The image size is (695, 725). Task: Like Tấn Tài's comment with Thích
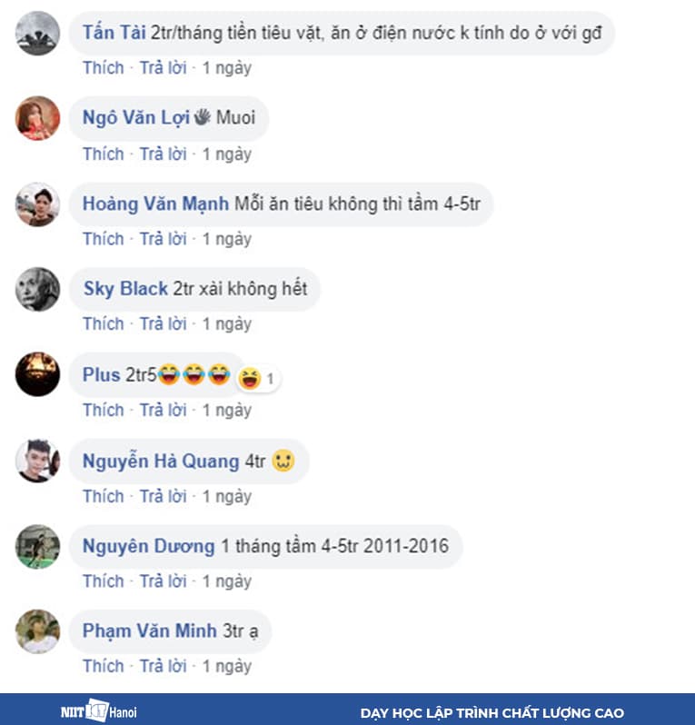[x=104, y=68]
